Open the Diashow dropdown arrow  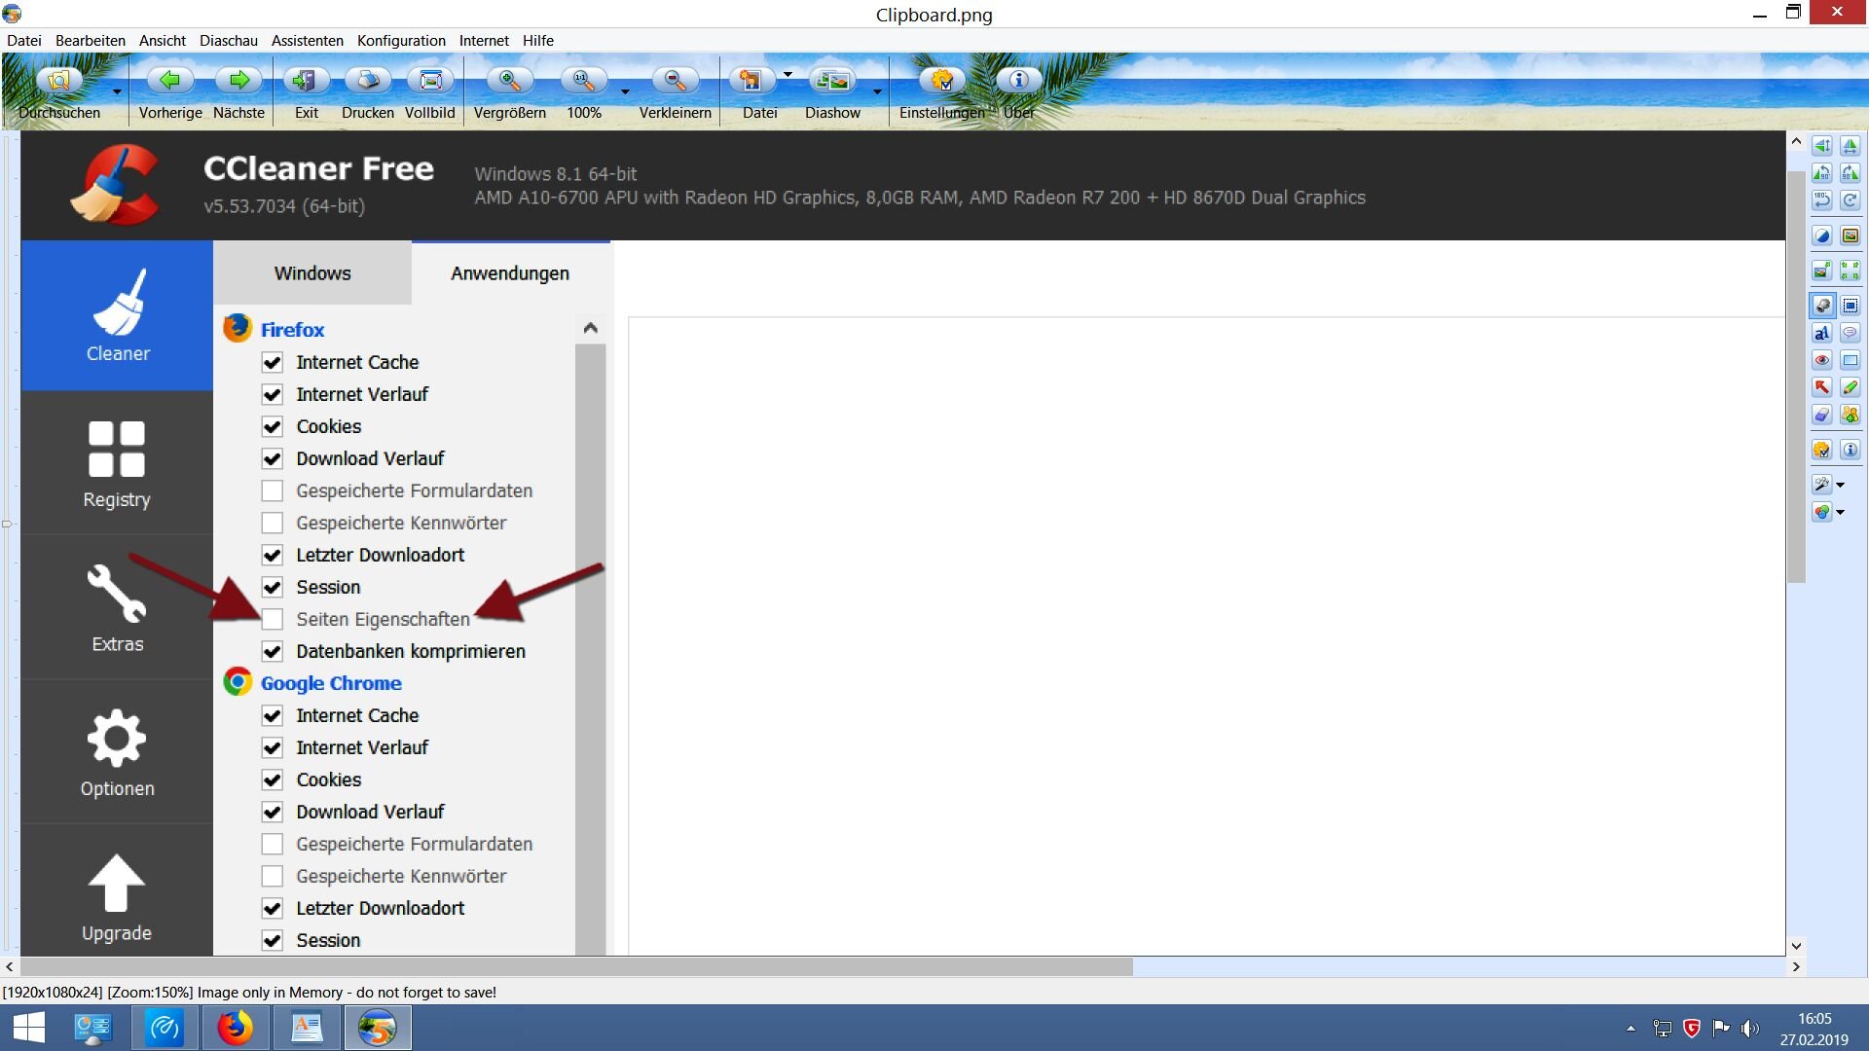877,92
